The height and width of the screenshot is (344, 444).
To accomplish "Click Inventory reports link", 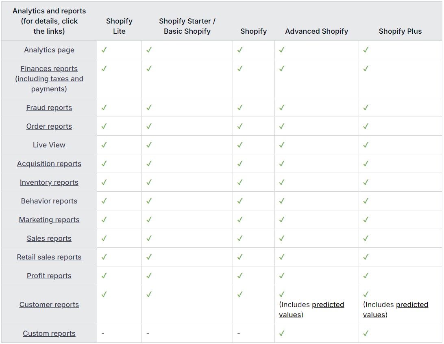I will click(x=49, y=182).
